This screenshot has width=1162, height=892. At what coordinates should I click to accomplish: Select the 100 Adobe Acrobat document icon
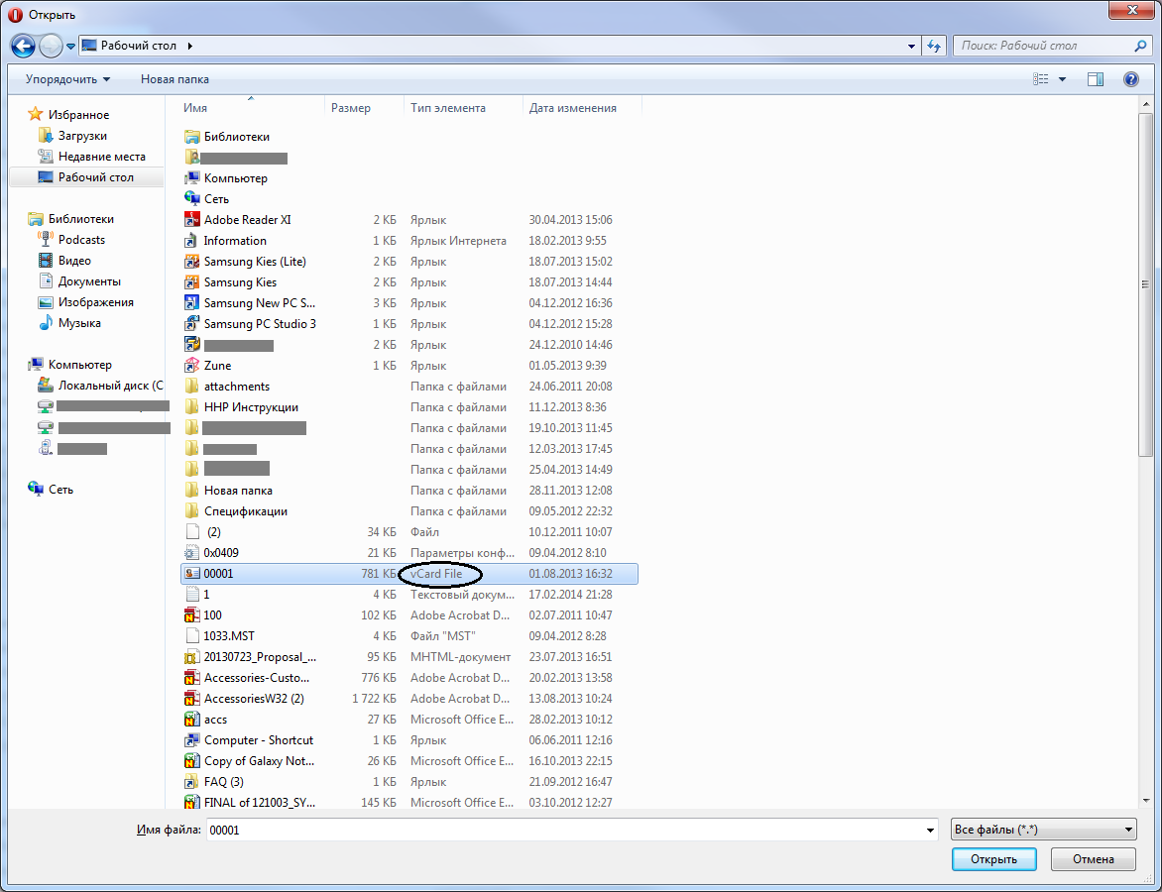tap(192, 614)
